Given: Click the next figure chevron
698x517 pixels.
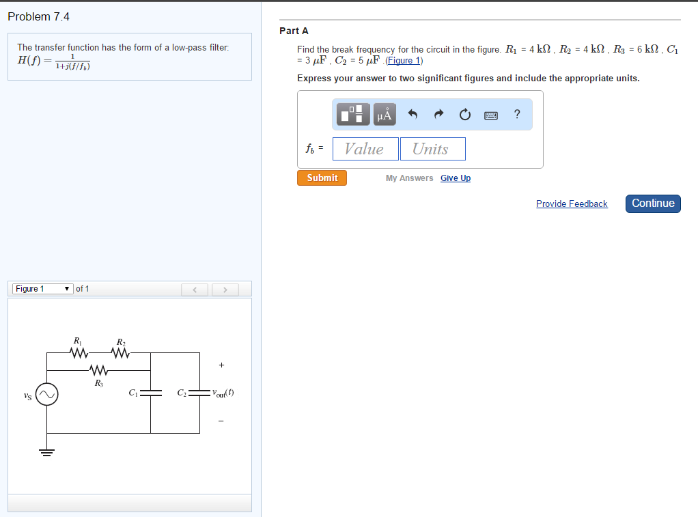Looking at the screenshot, I should coord(225,289).
